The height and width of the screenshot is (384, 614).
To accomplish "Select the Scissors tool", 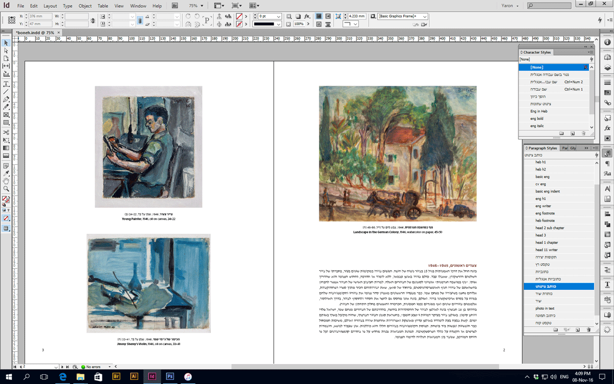I will (6, 132).
